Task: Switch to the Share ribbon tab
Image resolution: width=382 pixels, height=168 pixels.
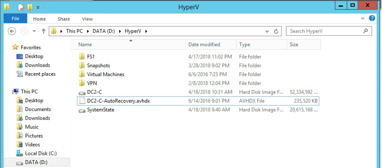Action: [64, 19]
